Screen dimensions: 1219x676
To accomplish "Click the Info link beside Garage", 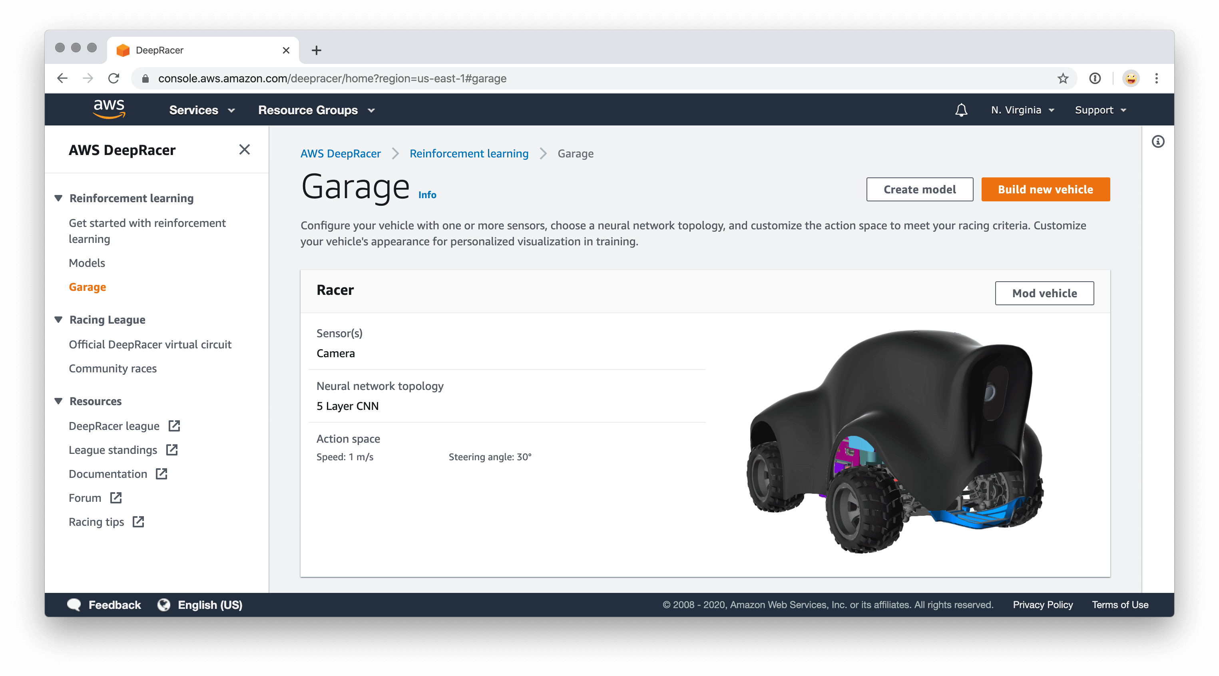I will tap(427, 195).
